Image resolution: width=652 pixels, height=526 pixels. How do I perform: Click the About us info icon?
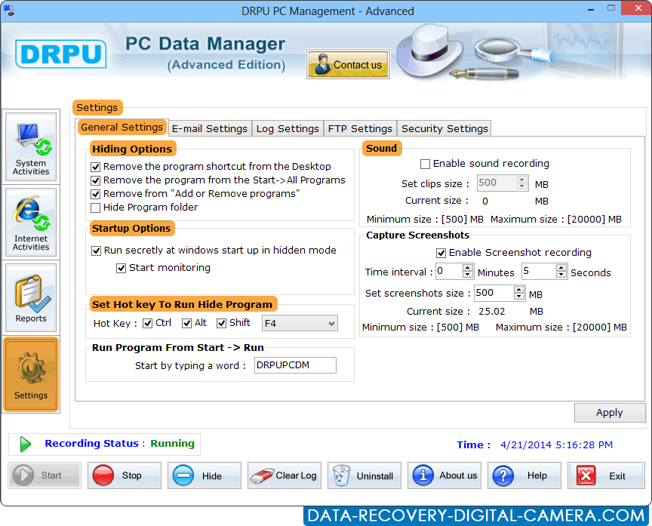point(423,475)
